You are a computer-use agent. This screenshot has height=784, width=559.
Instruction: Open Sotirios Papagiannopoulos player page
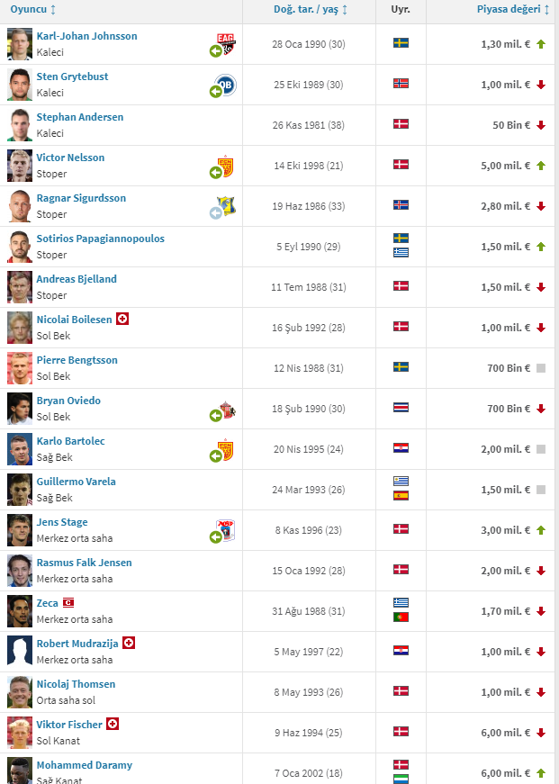tap(101, 239)
